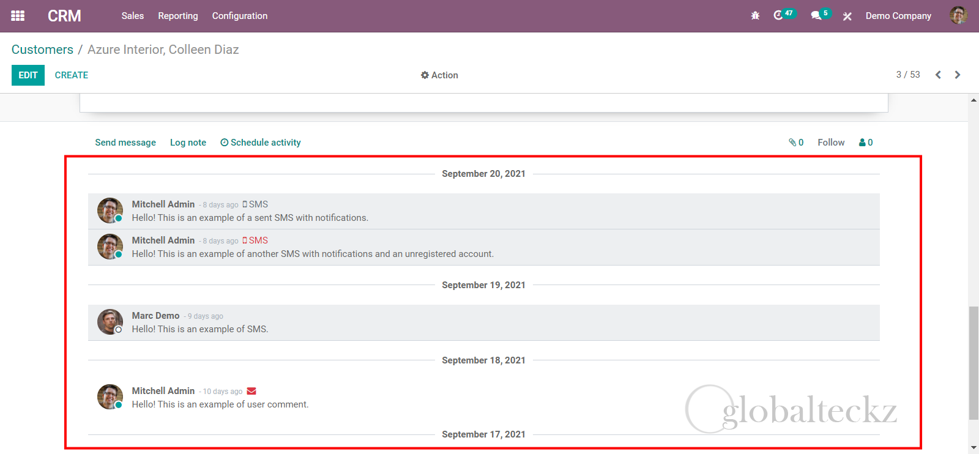Open the apps grid menu
Viewport: 979px width, 454px height.
pos(18,16)
